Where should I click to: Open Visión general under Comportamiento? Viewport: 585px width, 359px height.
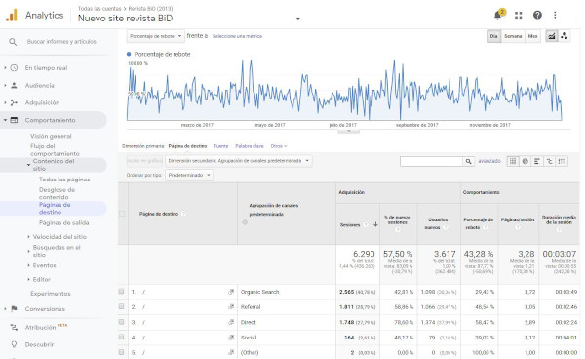(x=51, y=136)
